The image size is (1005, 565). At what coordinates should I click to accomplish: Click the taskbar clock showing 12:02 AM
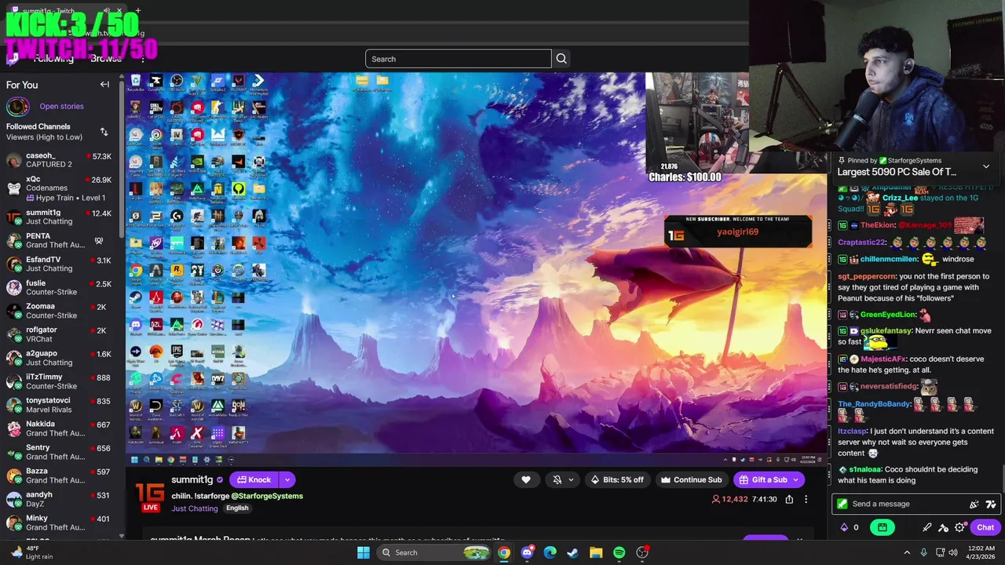(x=979, y=552)
